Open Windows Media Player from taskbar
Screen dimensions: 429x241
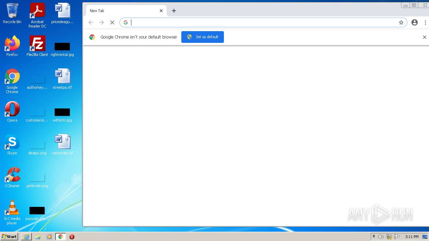[x=49, y=237]
